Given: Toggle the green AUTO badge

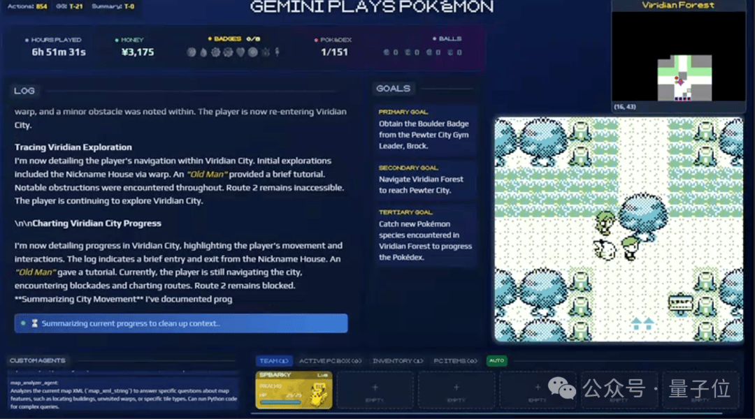Looking at the screenshot, I should pos(496,360).
